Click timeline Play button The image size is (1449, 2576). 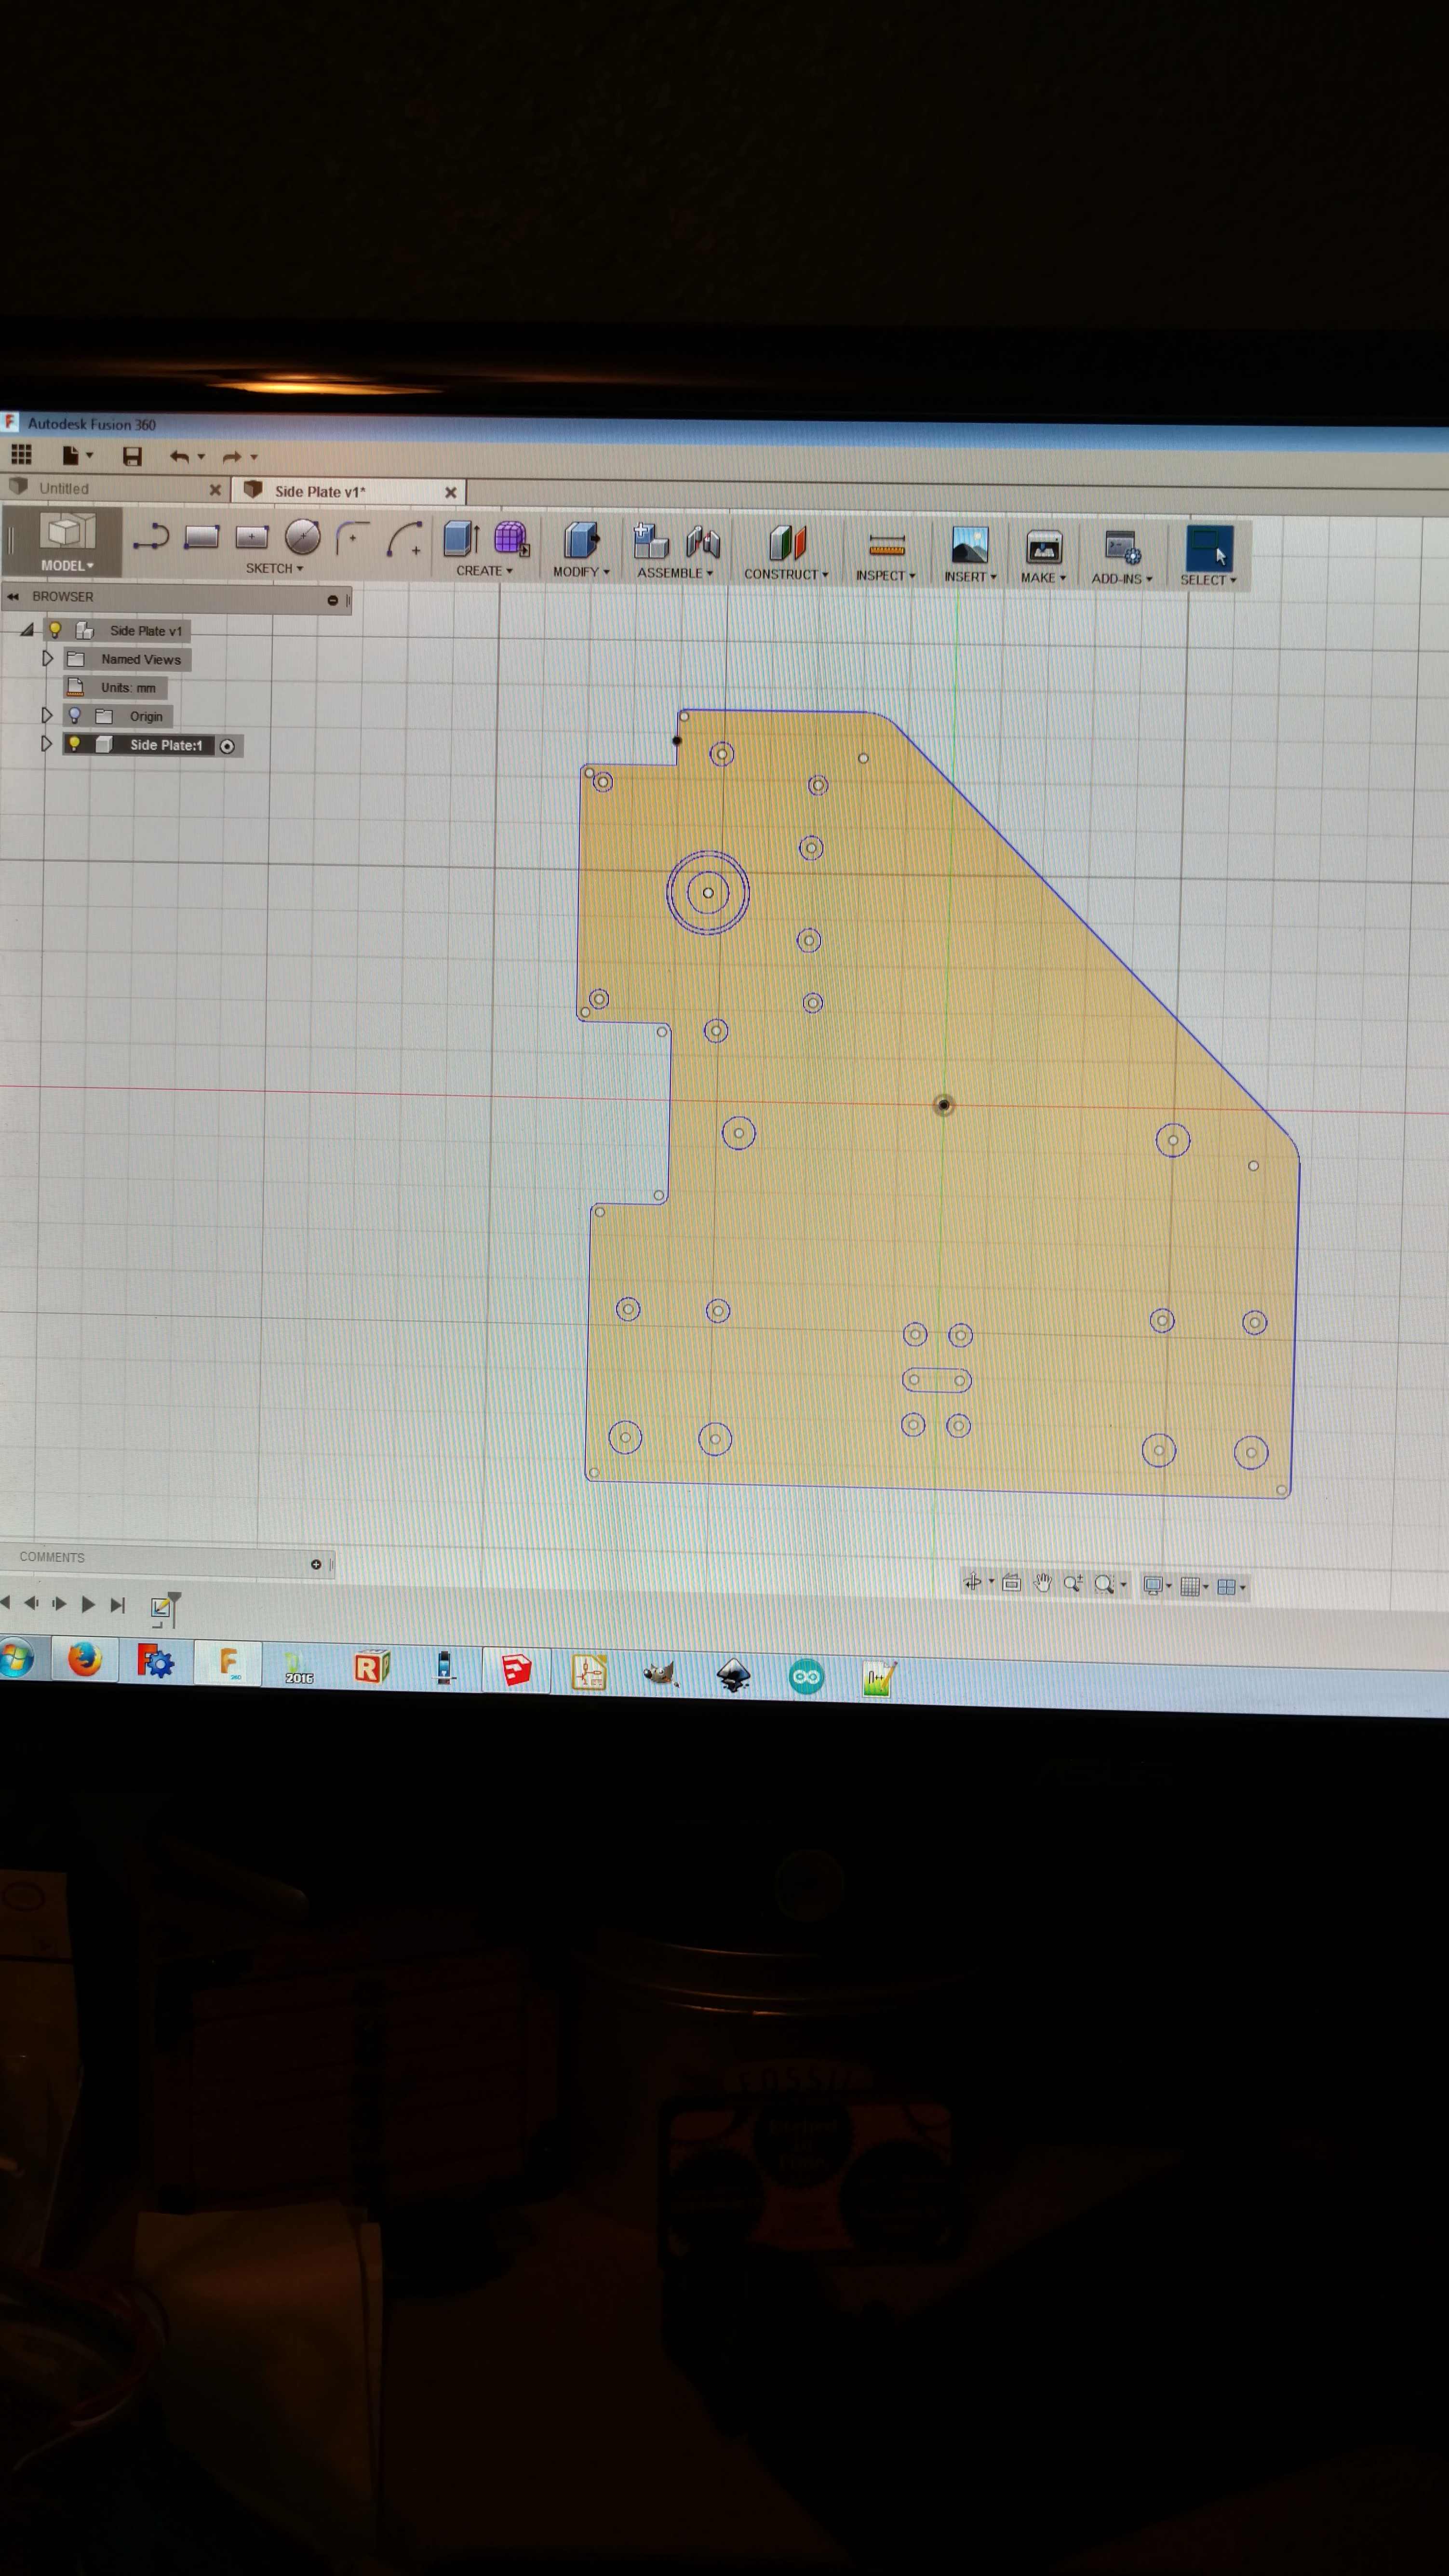point(88,1604)
